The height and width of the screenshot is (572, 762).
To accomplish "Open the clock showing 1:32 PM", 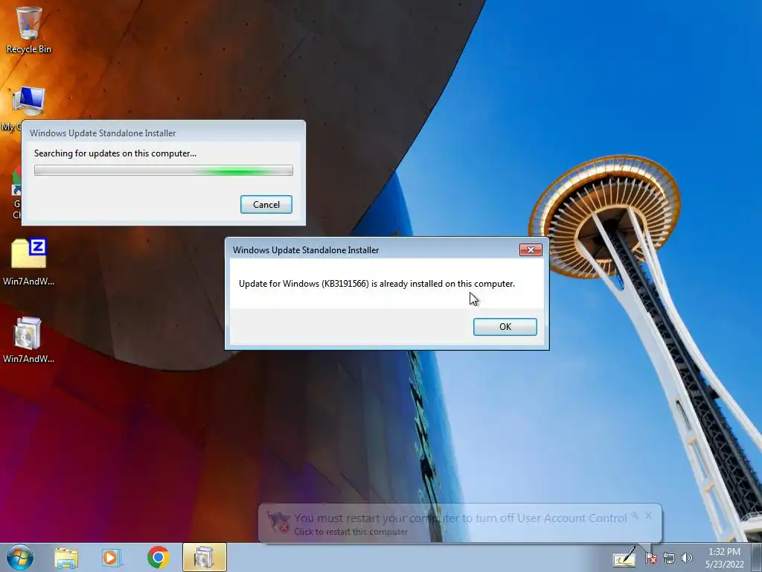I will tap(724, 558).
